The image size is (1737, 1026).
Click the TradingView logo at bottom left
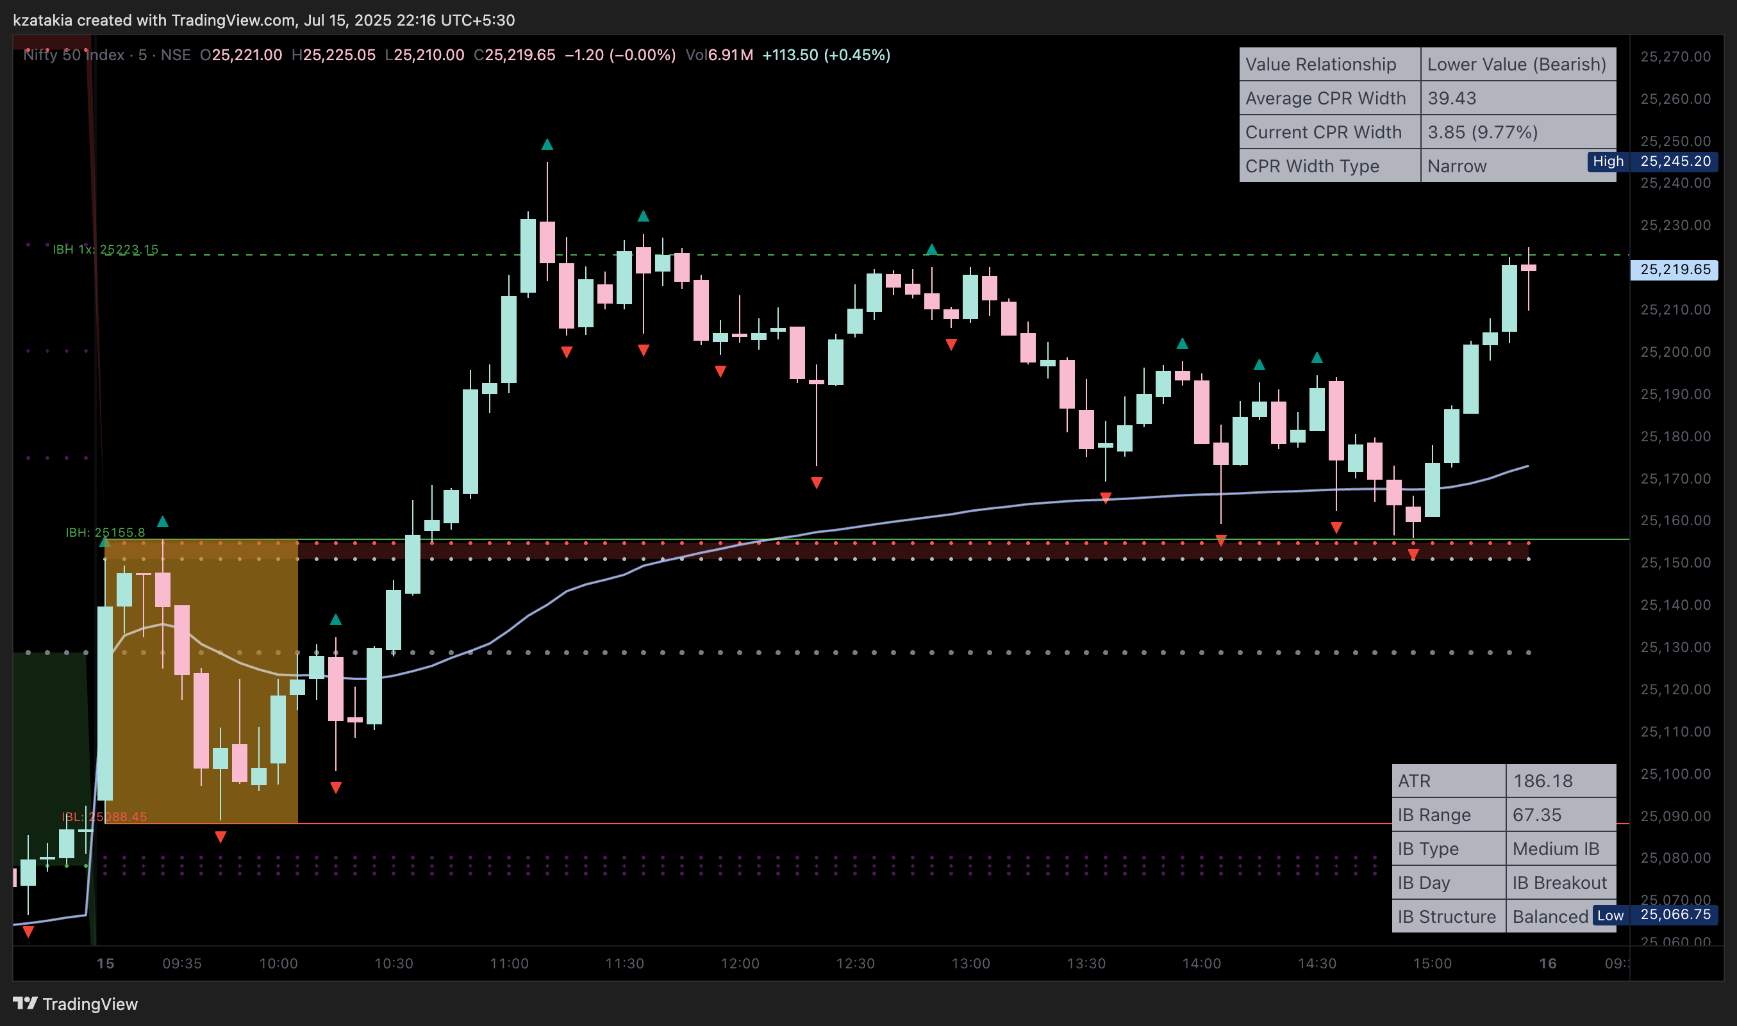(75, 1003)
